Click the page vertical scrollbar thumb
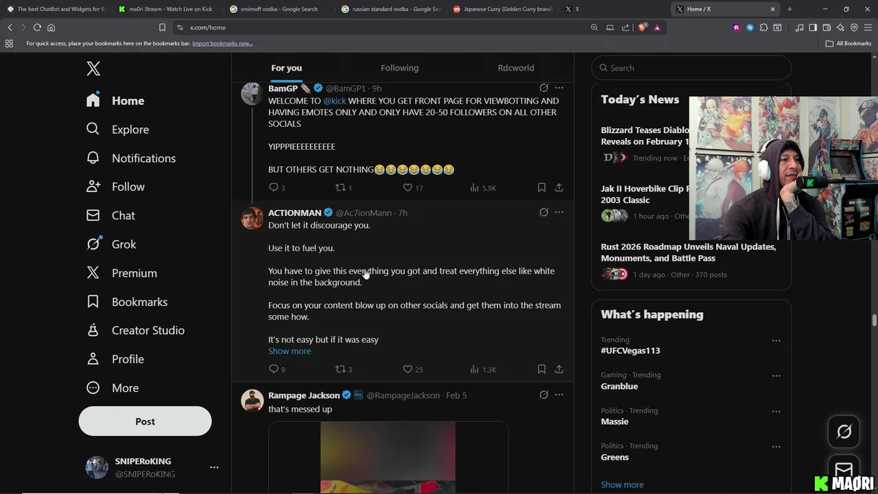 coord(875,320)
